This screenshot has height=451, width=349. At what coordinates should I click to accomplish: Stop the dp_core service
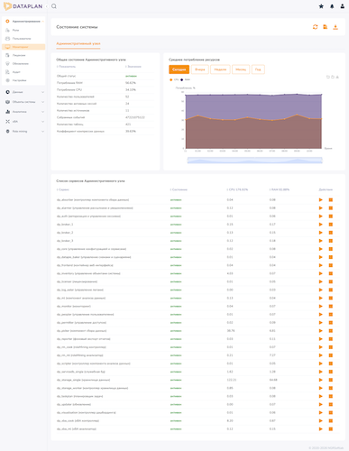point(331,249)
